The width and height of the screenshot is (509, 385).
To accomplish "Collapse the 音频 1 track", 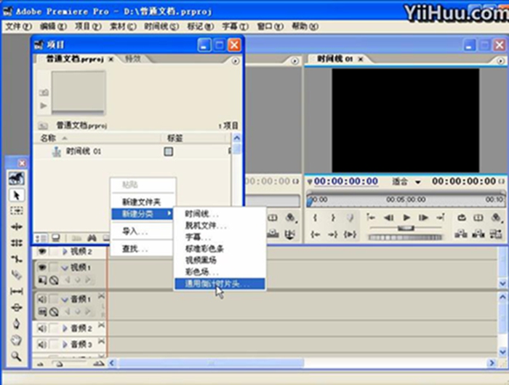I will point(65,299).
